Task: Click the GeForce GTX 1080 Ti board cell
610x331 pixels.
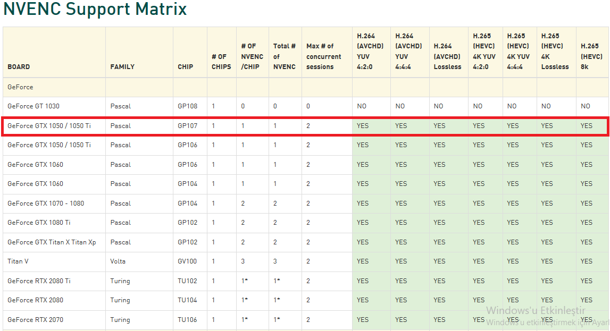Action: 39,223
